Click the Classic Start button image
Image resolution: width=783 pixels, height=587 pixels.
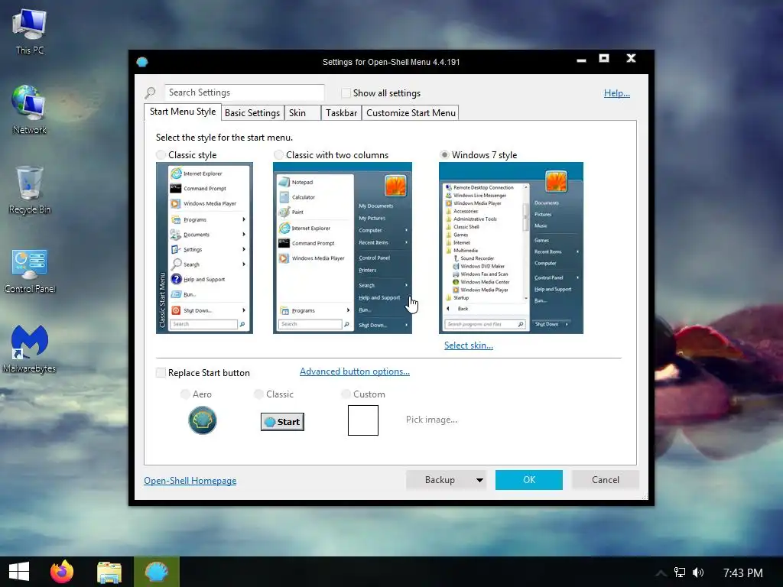click(282, 422)
